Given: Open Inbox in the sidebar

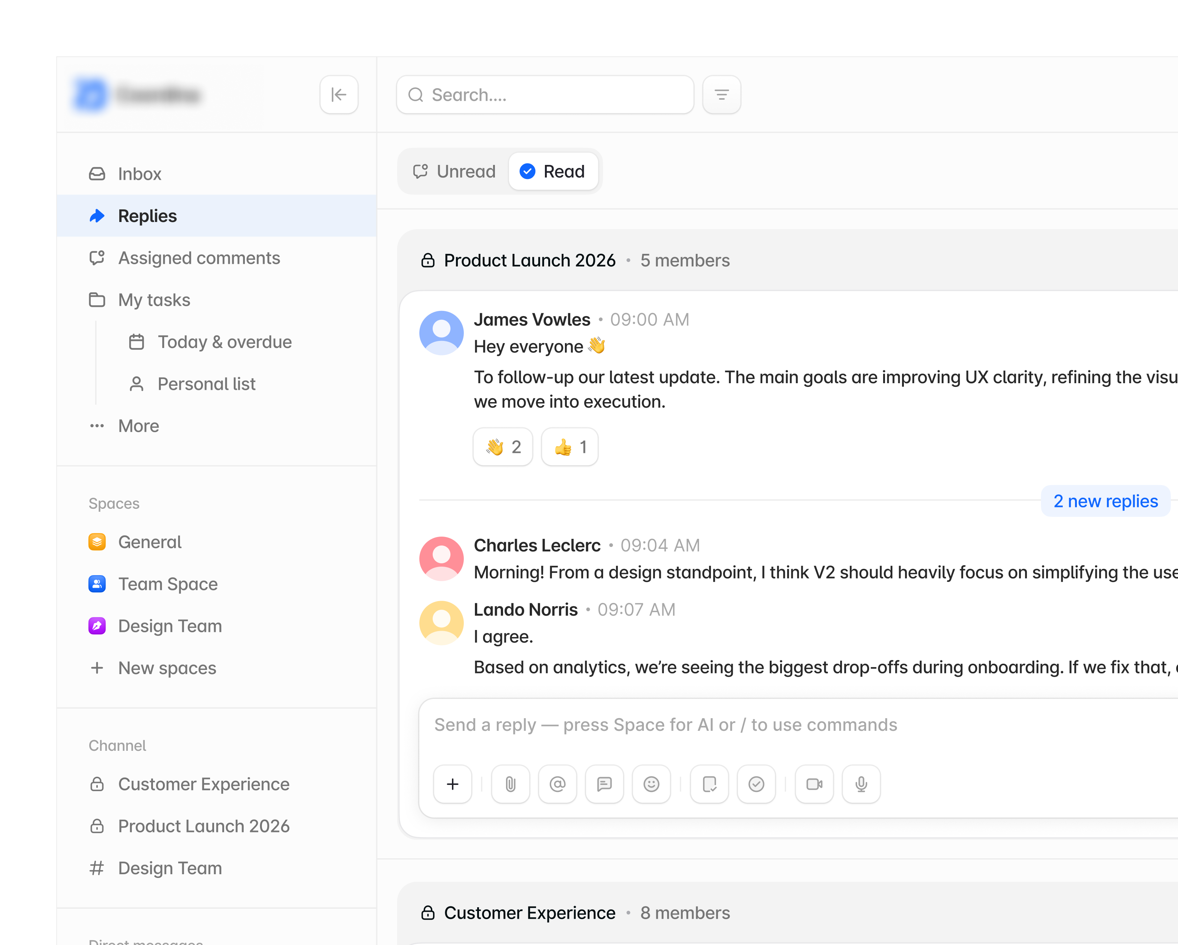Looking at the screenshot, I should 216,174.
